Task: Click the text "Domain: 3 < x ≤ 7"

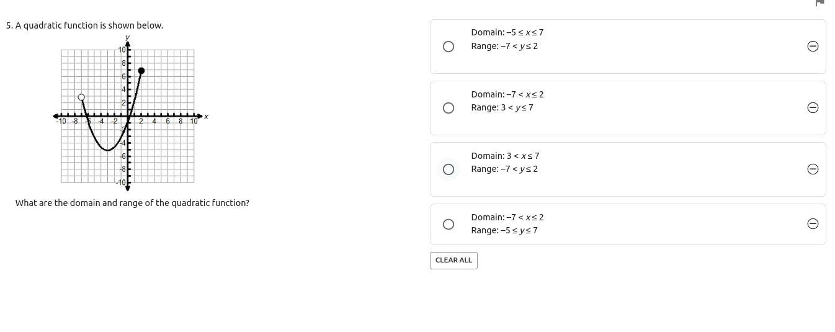Action: pos(505,156)
